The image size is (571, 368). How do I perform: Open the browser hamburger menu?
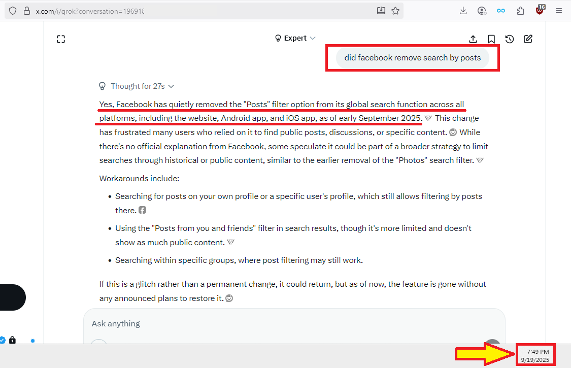[x=559, y=11]
